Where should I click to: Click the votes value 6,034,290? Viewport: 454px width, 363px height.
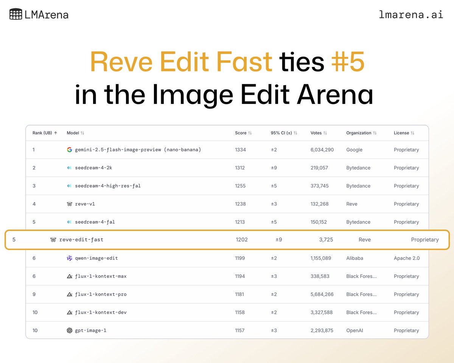click(x=322, y=150)
